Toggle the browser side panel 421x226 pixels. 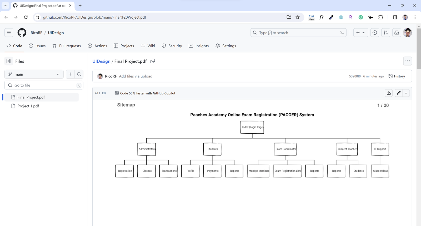tap(395, 17)
